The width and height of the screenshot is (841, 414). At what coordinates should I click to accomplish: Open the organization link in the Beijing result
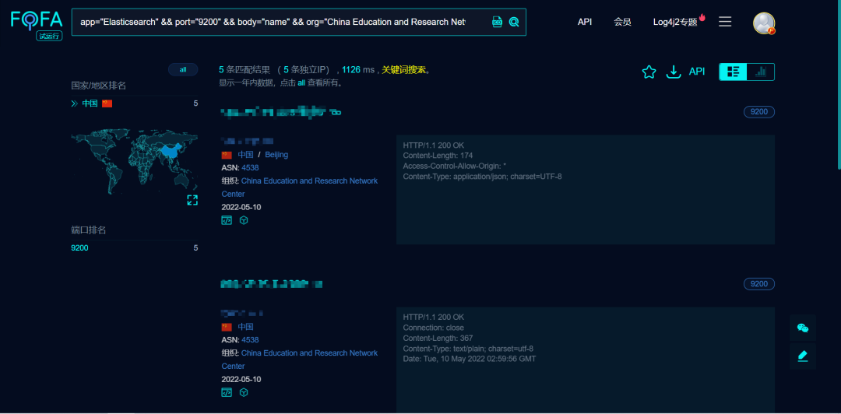click(x=299, y=188)
